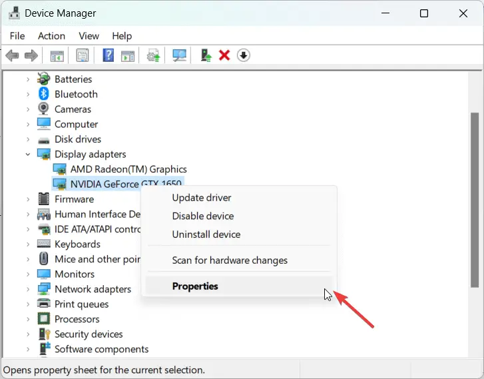This screenshot has height=379, width=484.
Task: Click the Device Manager title bar icon
Action: [x=14, y=13]
